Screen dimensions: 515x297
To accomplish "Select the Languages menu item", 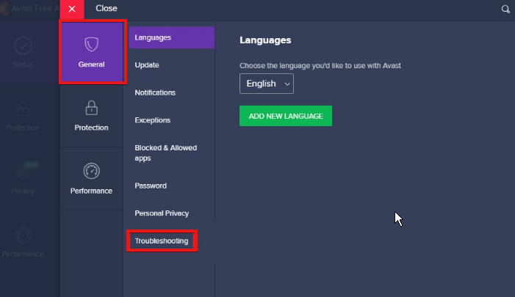I will coord(171,37).
